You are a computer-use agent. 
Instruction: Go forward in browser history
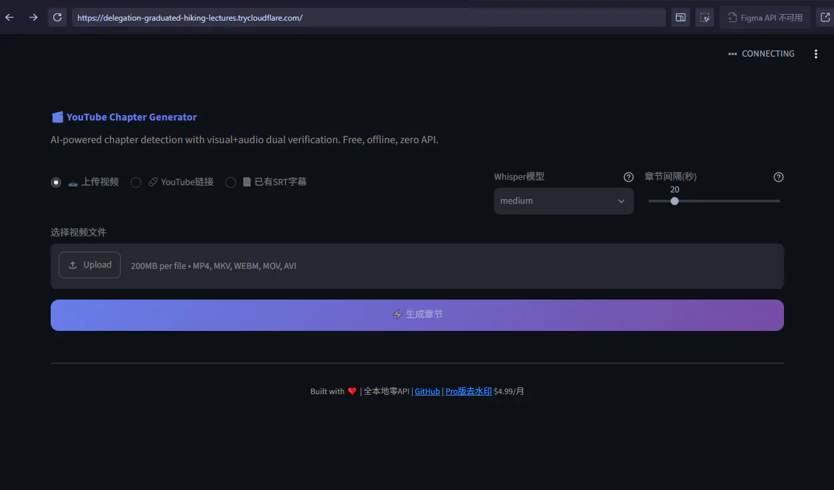point(33,17)
